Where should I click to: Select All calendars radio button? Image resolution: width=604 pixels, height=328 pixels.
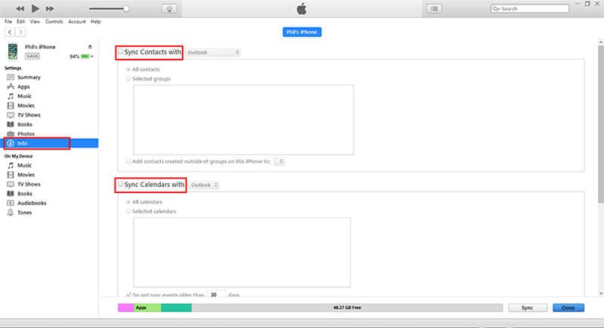click(x=128, y=202)
